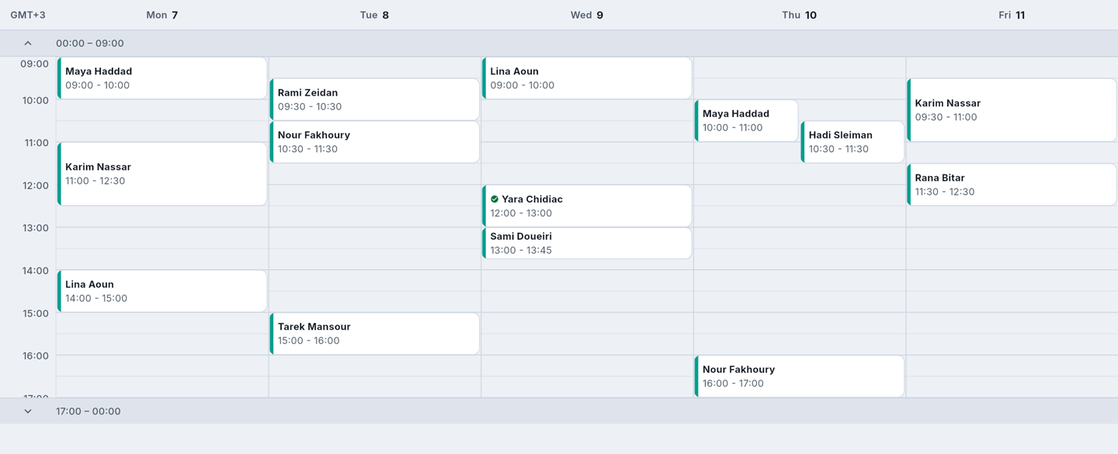Select the Thu 10 day header
1118x454 pixels.
coord(799,15)
